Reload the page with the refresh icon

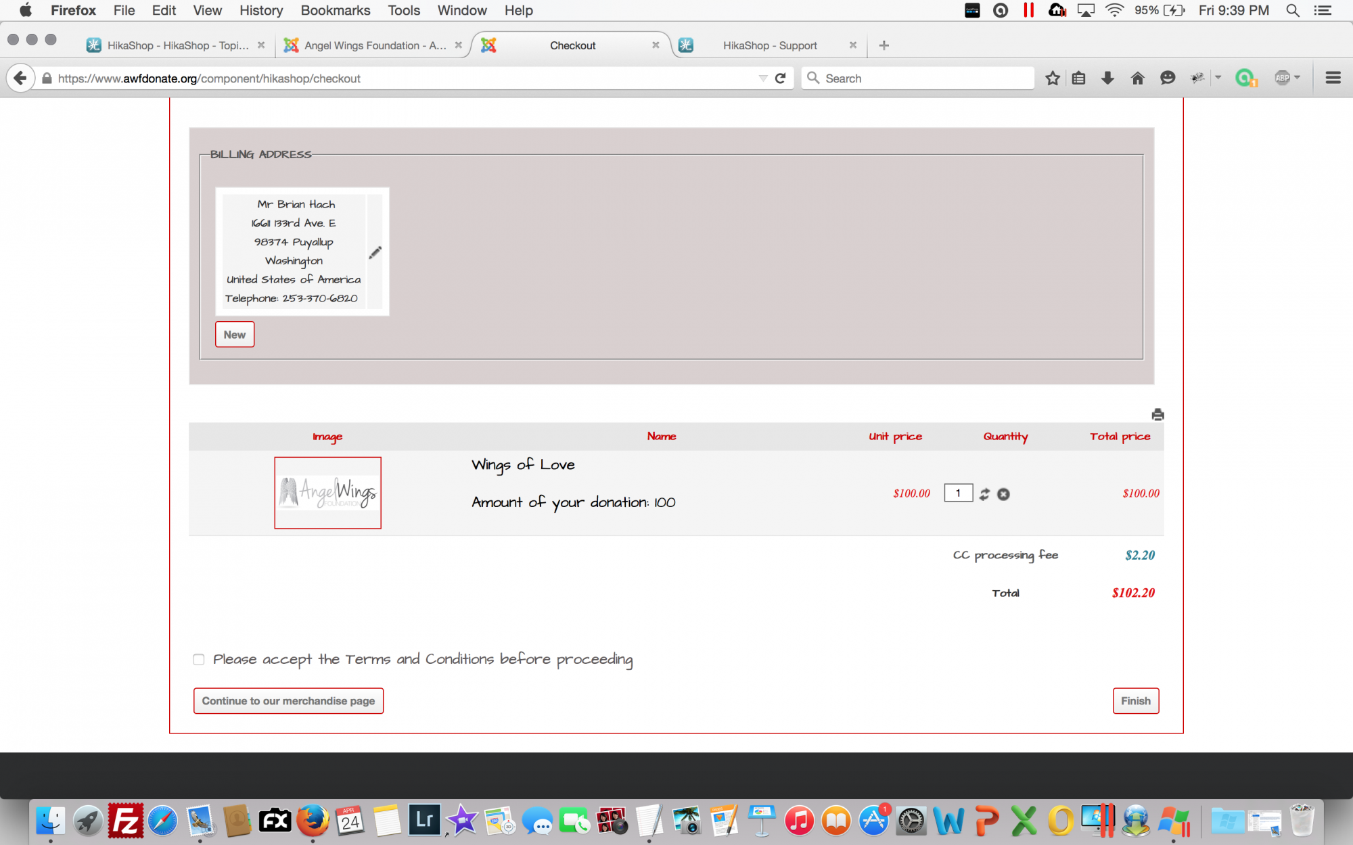(x=780, y=78)
